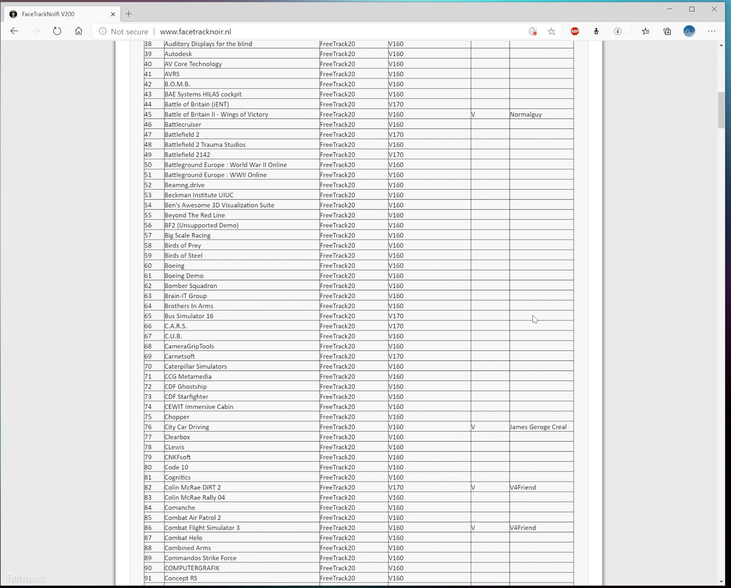Click V4Friend in the Colin McRae DiRT 2 row
Viewport: 731px width, 588px height.
point(523,488)
